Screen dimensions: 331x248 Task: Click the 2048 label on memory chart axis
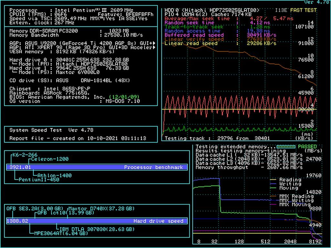click(x=290, y=242)
